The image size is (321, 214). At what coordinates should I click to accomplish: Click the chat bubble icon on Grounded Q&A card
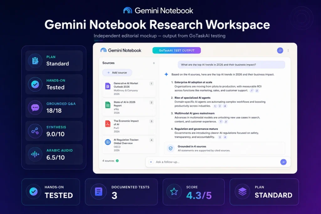(x=35, y=107)
